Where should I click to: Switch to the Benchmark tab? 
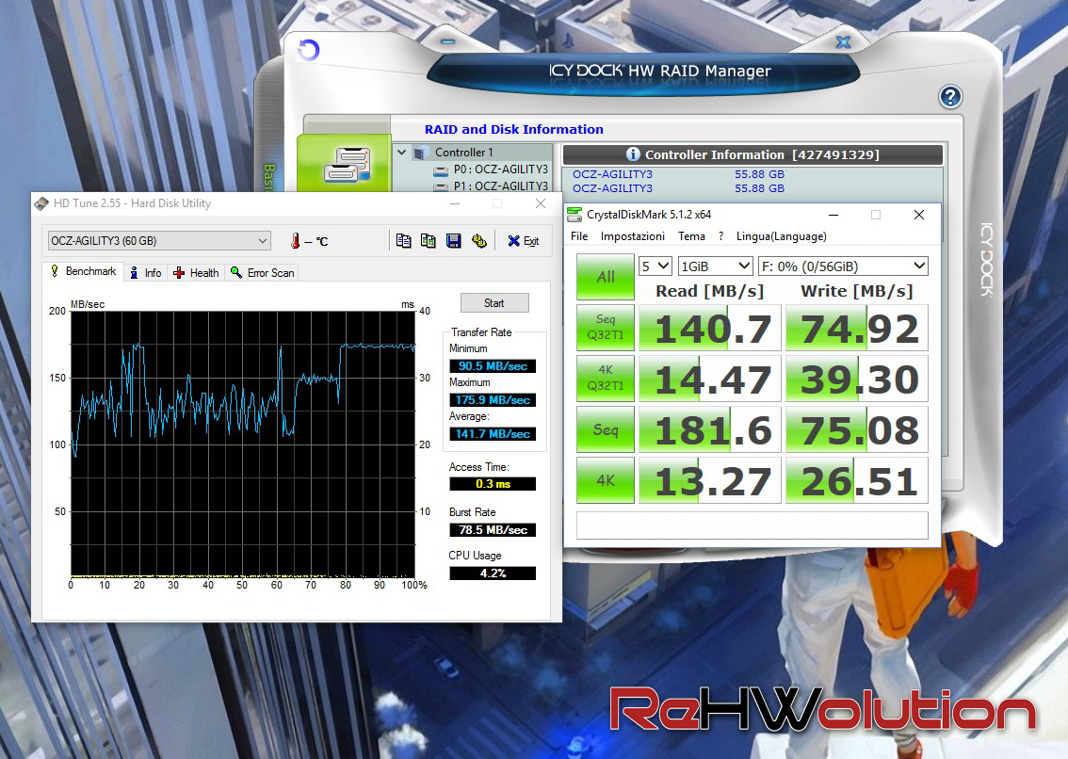[x=83, y=271]
